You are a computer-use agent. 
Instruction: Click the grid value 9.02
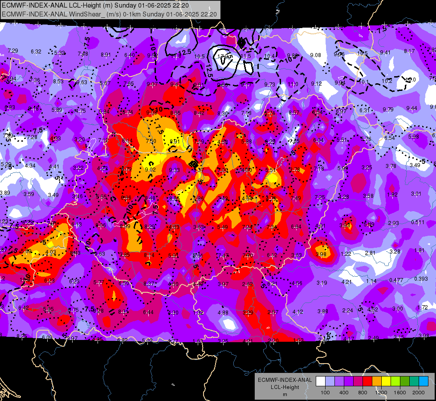click(x=151, y=169)
